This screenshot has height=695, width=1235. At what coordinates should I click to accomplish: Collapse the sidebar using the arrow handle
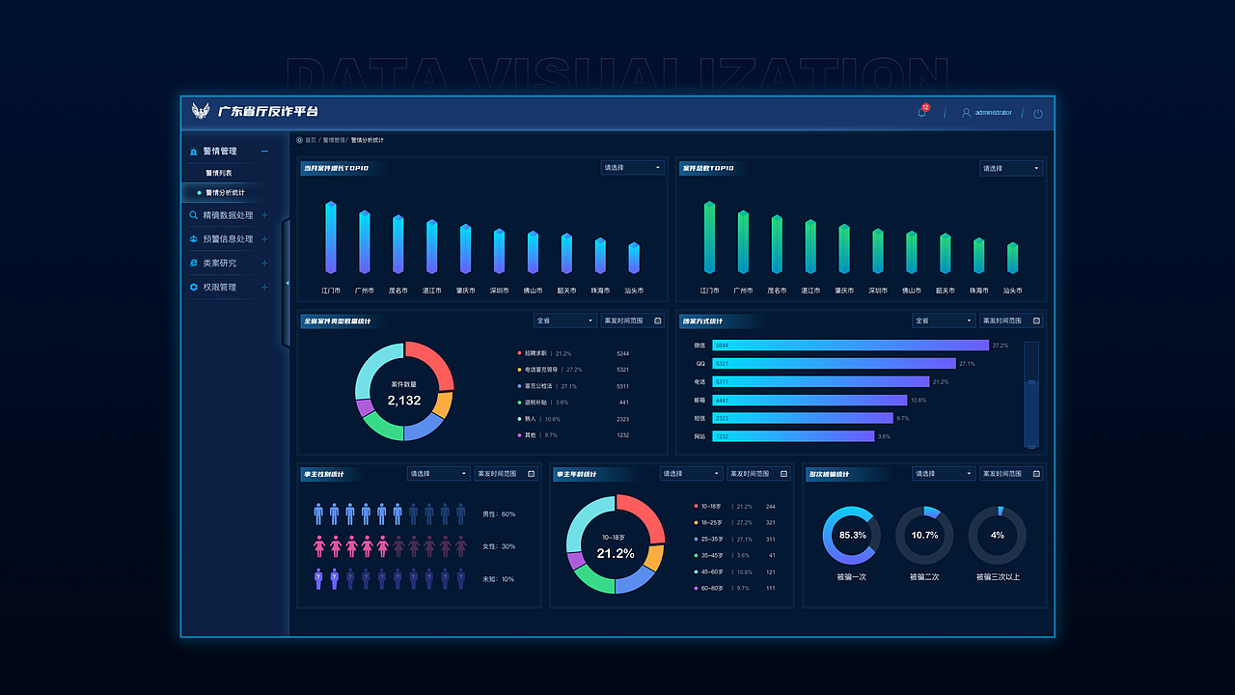click(x=287, y=282)
